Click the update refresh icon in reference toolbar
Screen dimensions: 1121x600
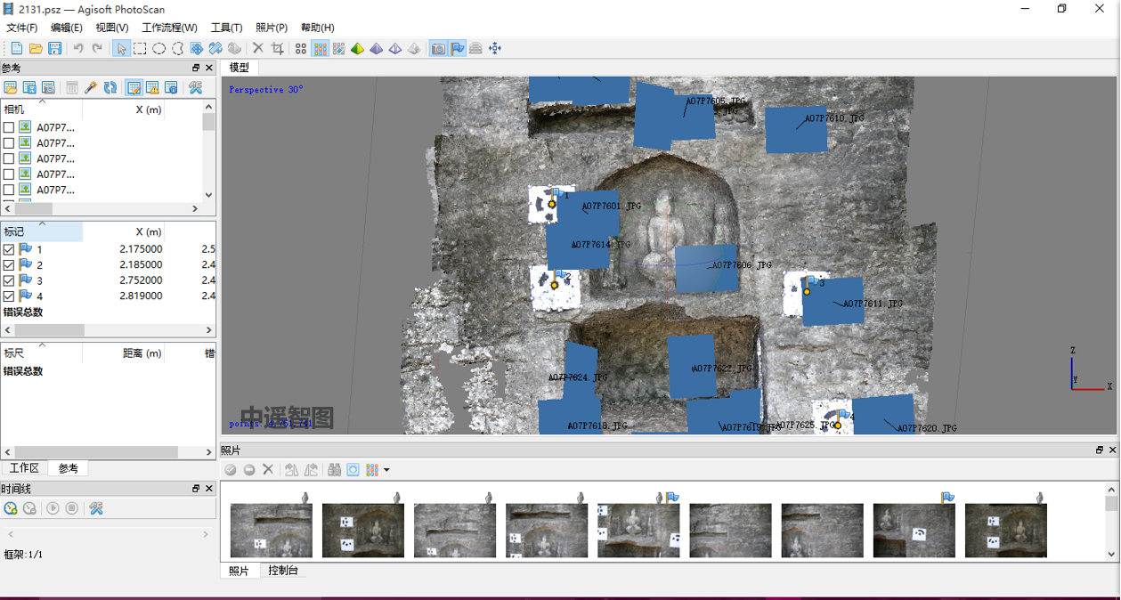point(110,87)
